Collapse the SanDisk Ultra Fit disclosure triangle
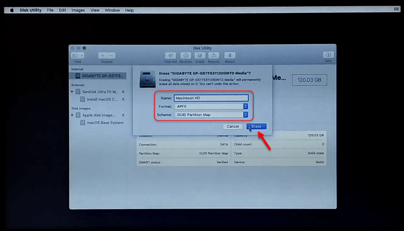Viewport: 404px width, 231px height. (x=72, y=92)
